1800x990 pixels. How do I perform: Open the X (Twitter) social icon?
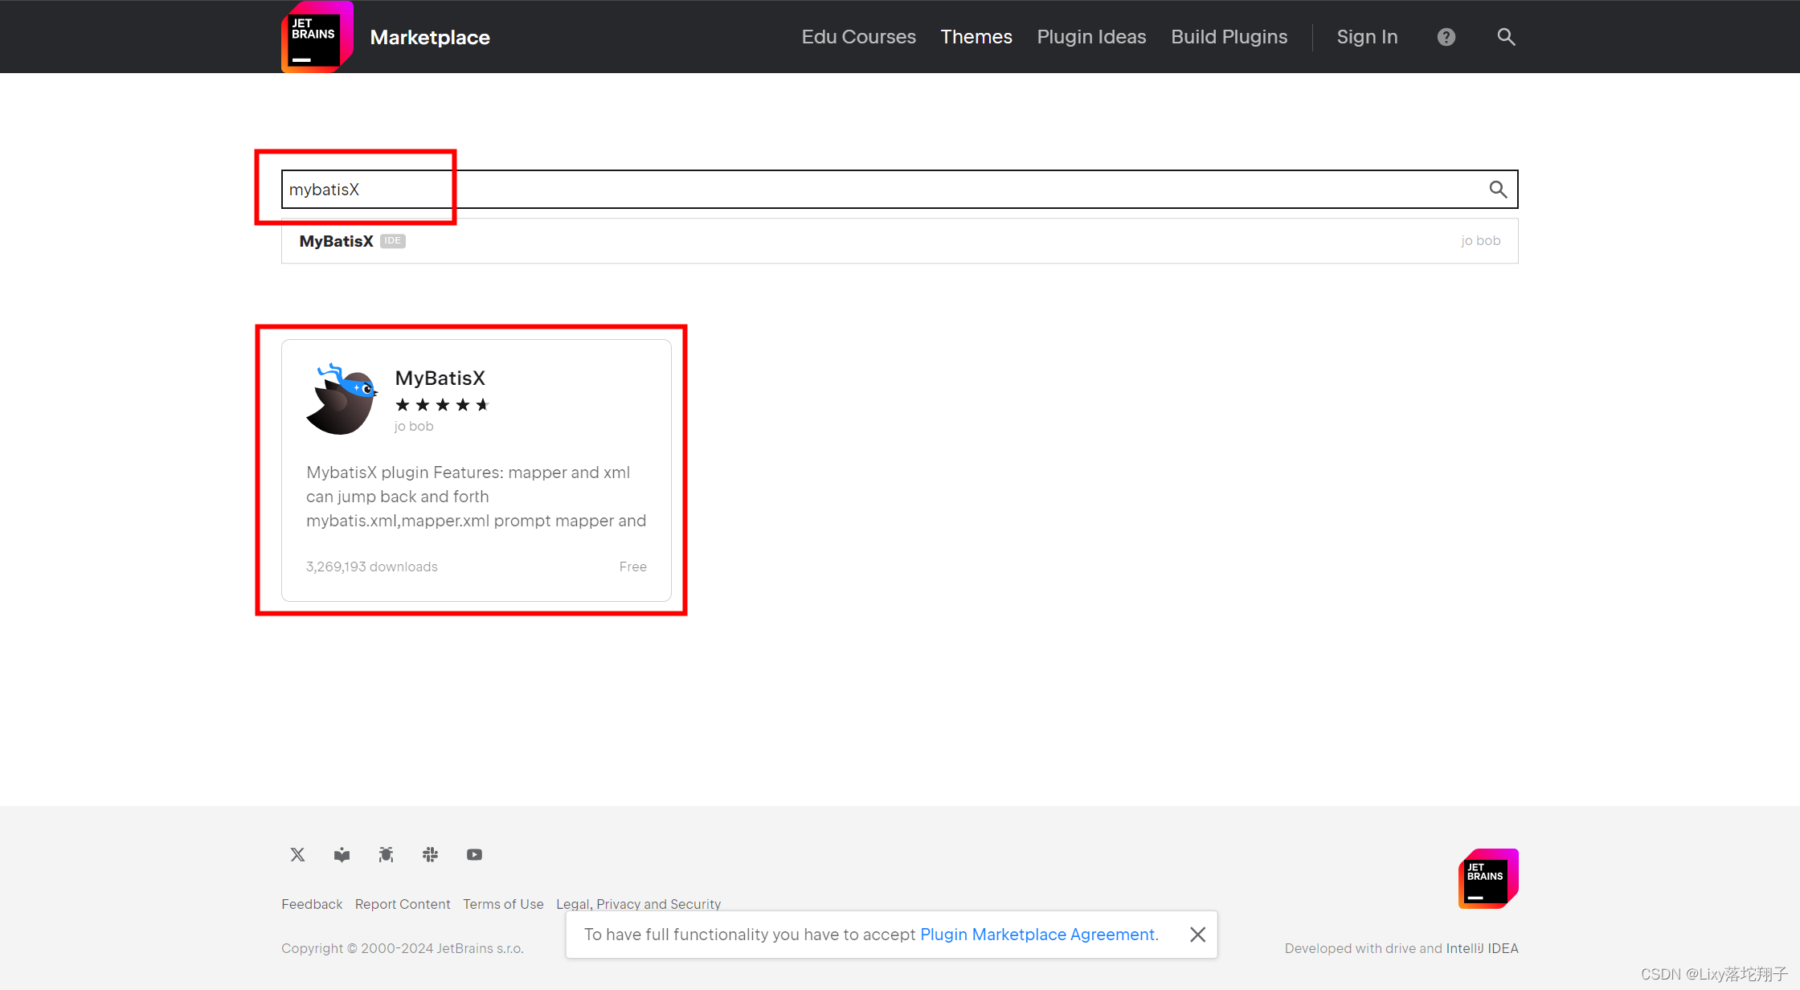tap(297, 854)
